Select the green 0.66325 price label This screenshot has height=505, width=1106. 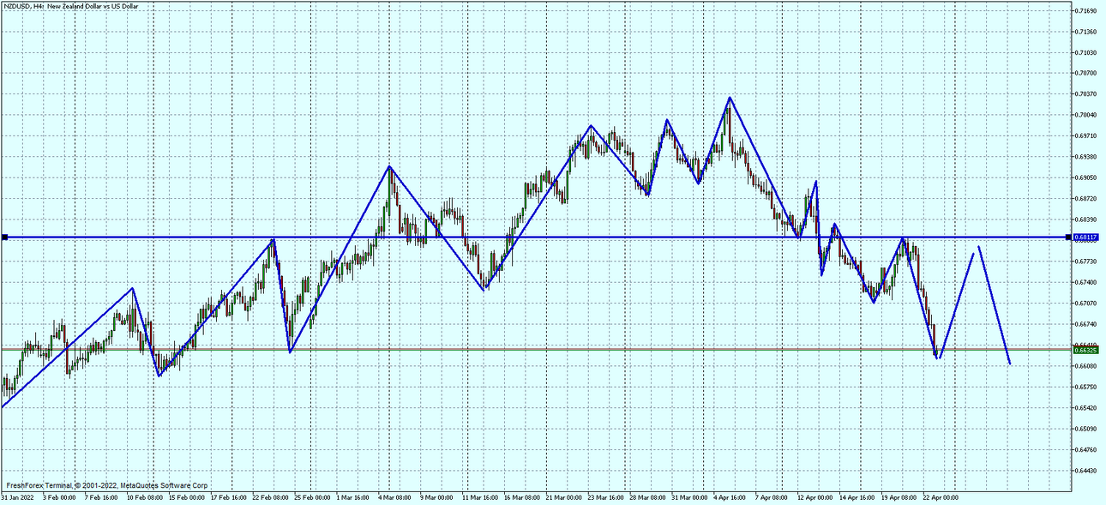(x=1087, y=349)
